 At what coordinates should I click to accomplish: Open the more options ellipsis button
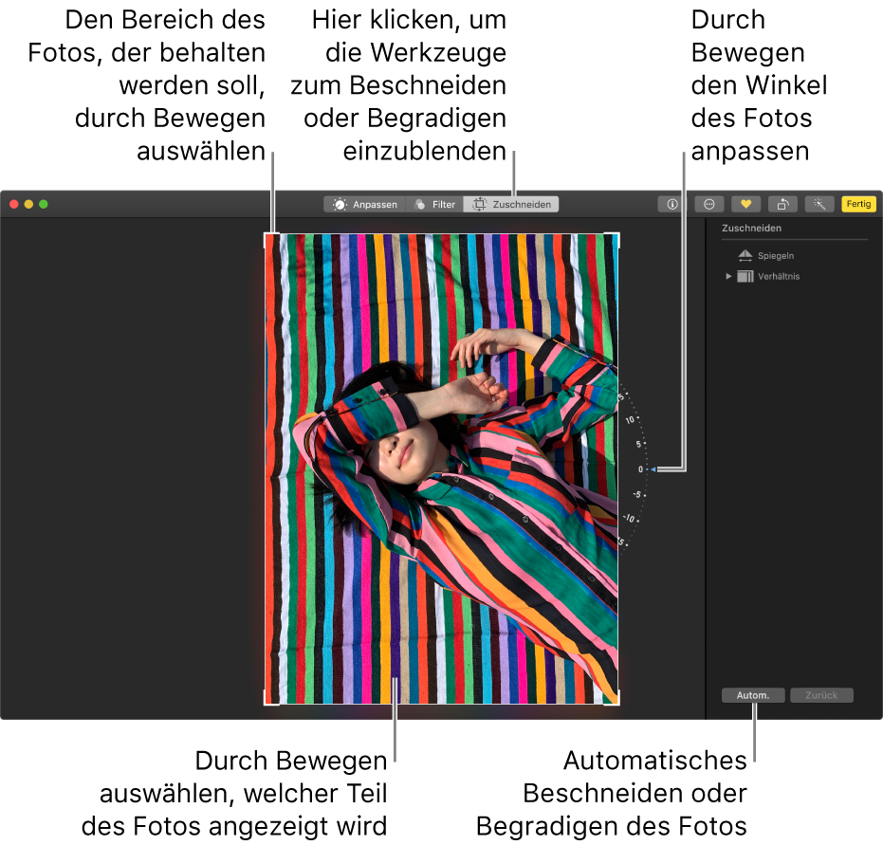click(x=709, y=204)
